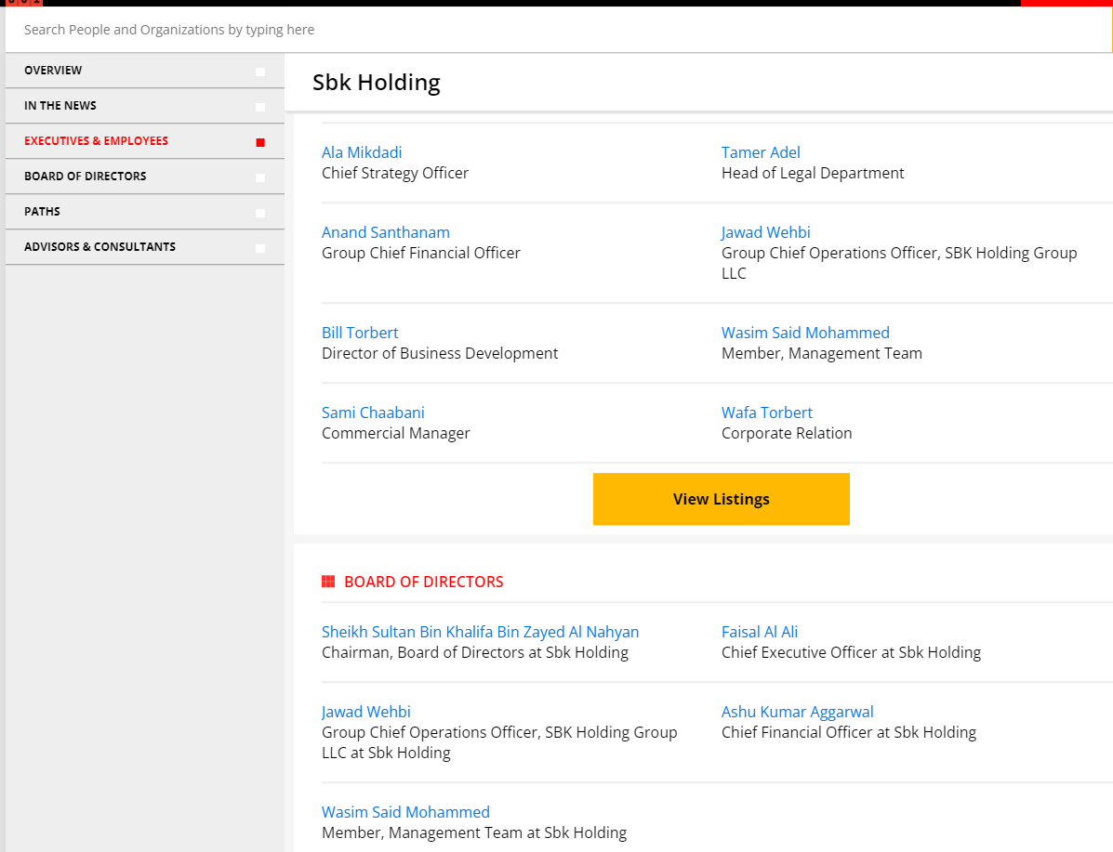Select 'Chief Financial Officer at Sbk Holding' text
This screenshot has height=852, width=1113.
[849, 733]
